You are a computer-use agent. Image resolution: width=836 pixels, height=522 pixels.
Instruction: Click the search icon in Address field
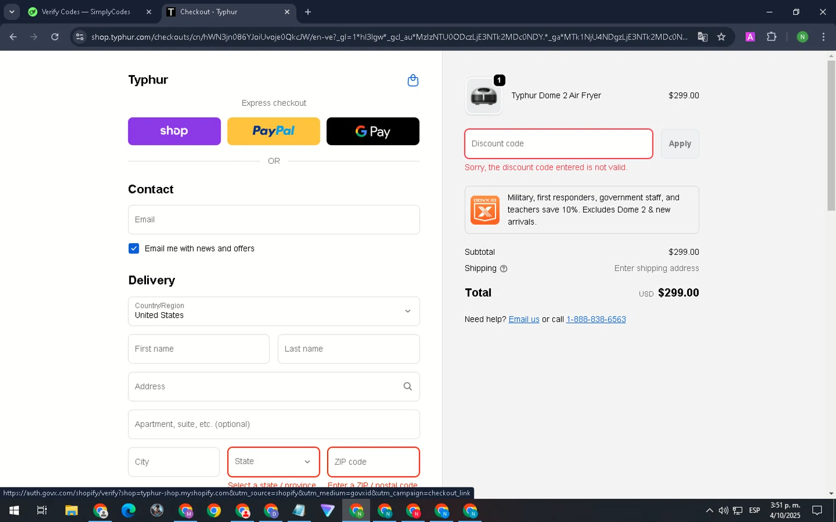click(x=407, y=386)
